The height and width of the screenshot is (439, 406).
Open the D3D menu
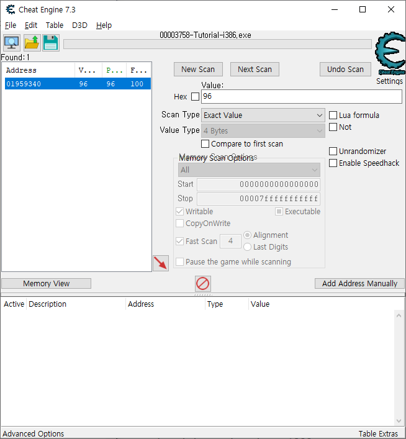[79, 25]
